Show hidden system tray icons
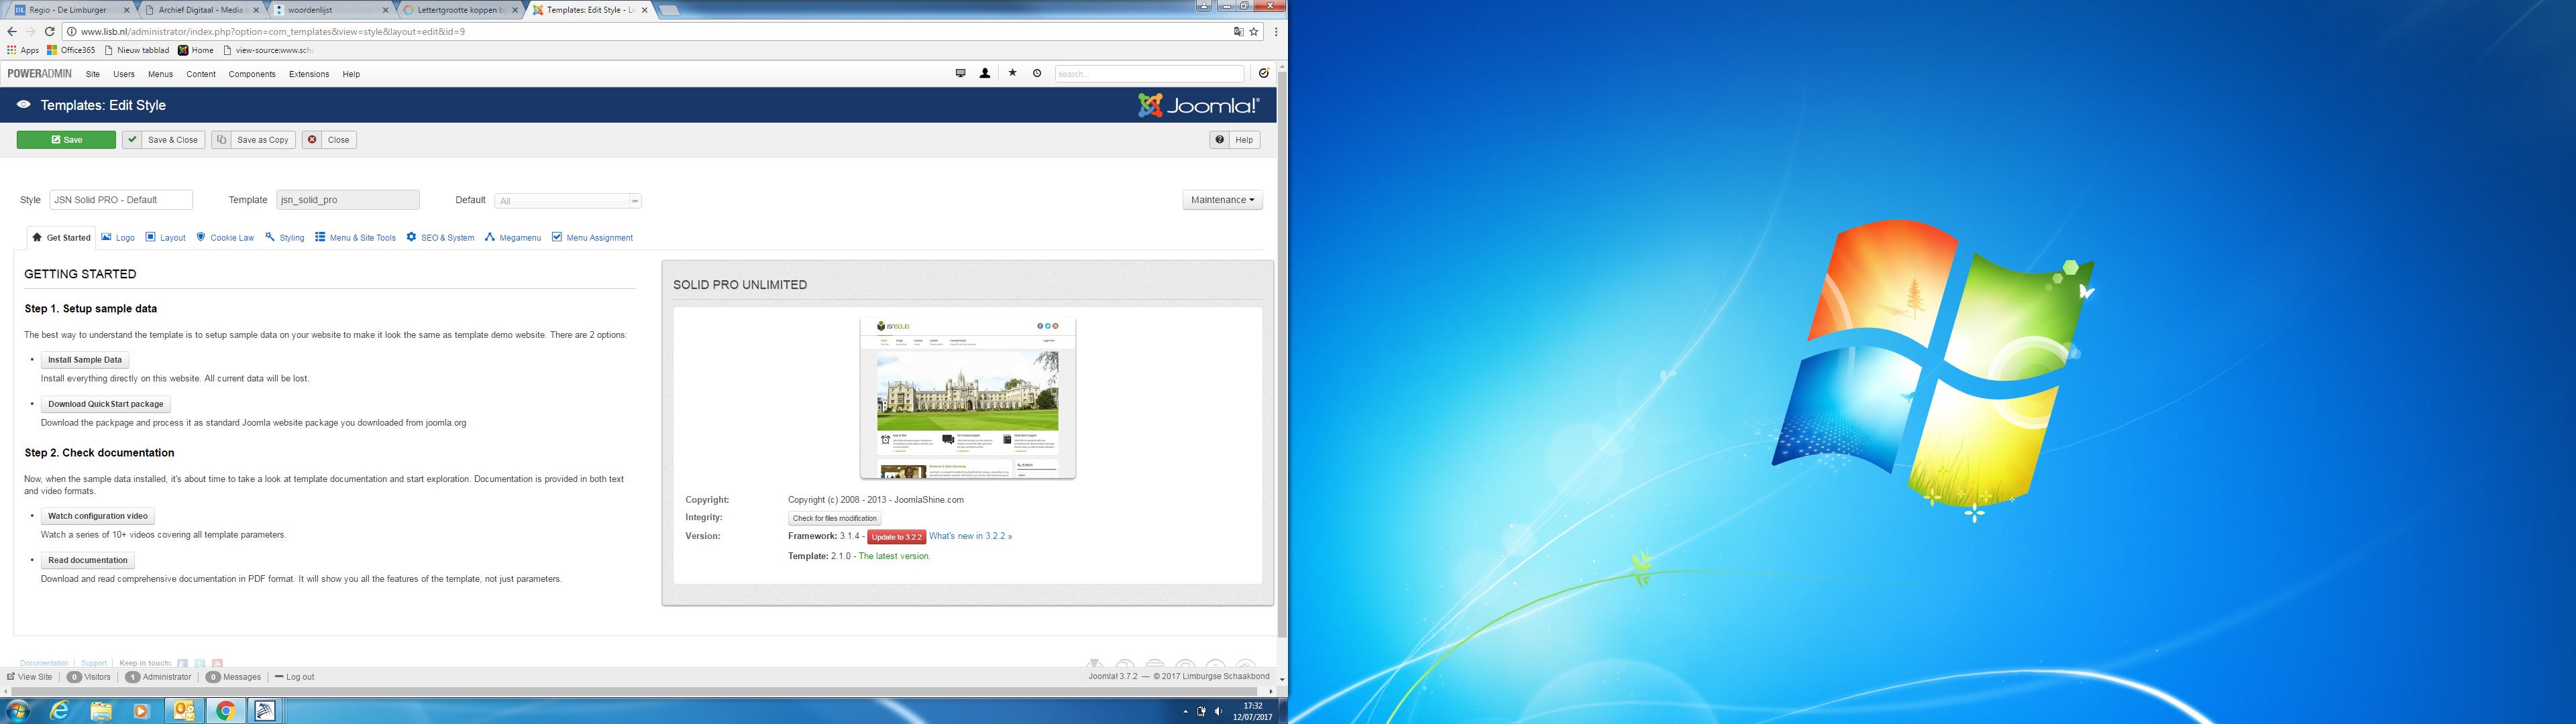This screenshot has height=724, width=2576. click(x=1186, y=712)
